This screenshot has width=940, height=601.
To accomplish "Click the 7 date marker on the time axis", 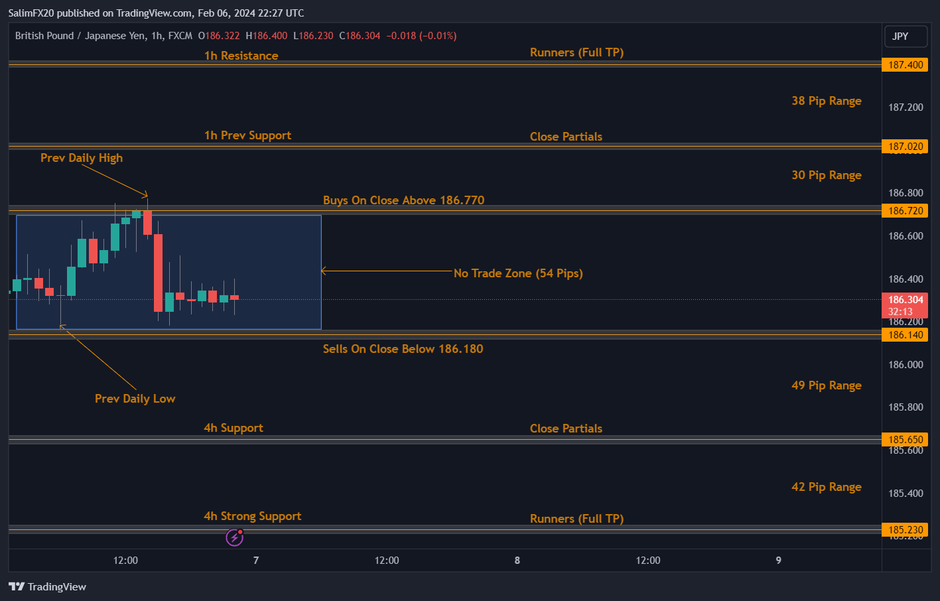I will click(x=255, y=560).
